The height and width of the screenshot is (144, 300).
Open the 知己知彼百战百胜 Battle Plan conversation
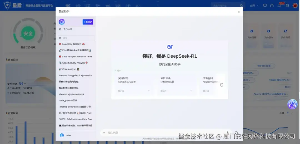pyautogui.click(x=75, y=113)
